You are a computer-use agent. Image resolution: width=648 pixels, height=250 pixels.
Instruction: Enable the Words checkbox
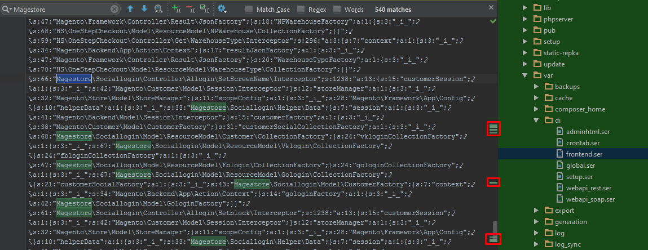[337, 10]
